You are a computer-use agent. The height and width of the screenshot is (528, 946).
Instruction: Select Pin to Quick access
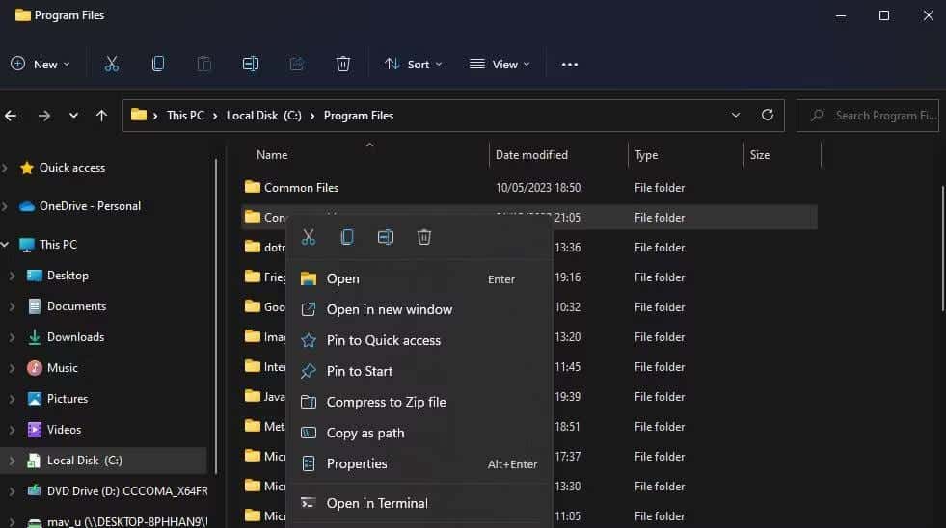coord(419,340)
